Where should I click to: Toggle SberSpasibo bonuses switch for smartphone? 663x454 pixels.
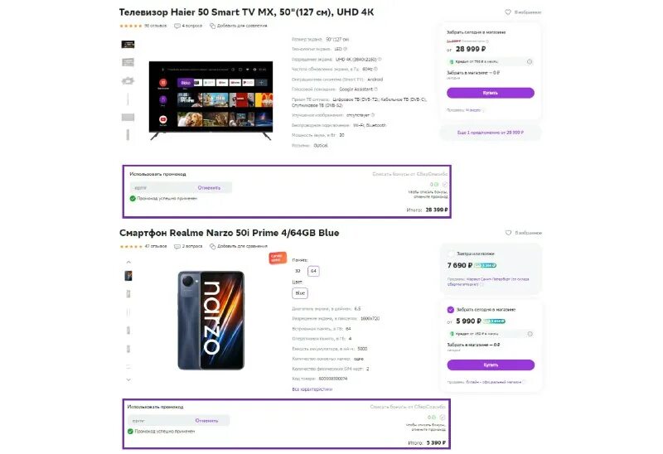[x=443, y=418]
